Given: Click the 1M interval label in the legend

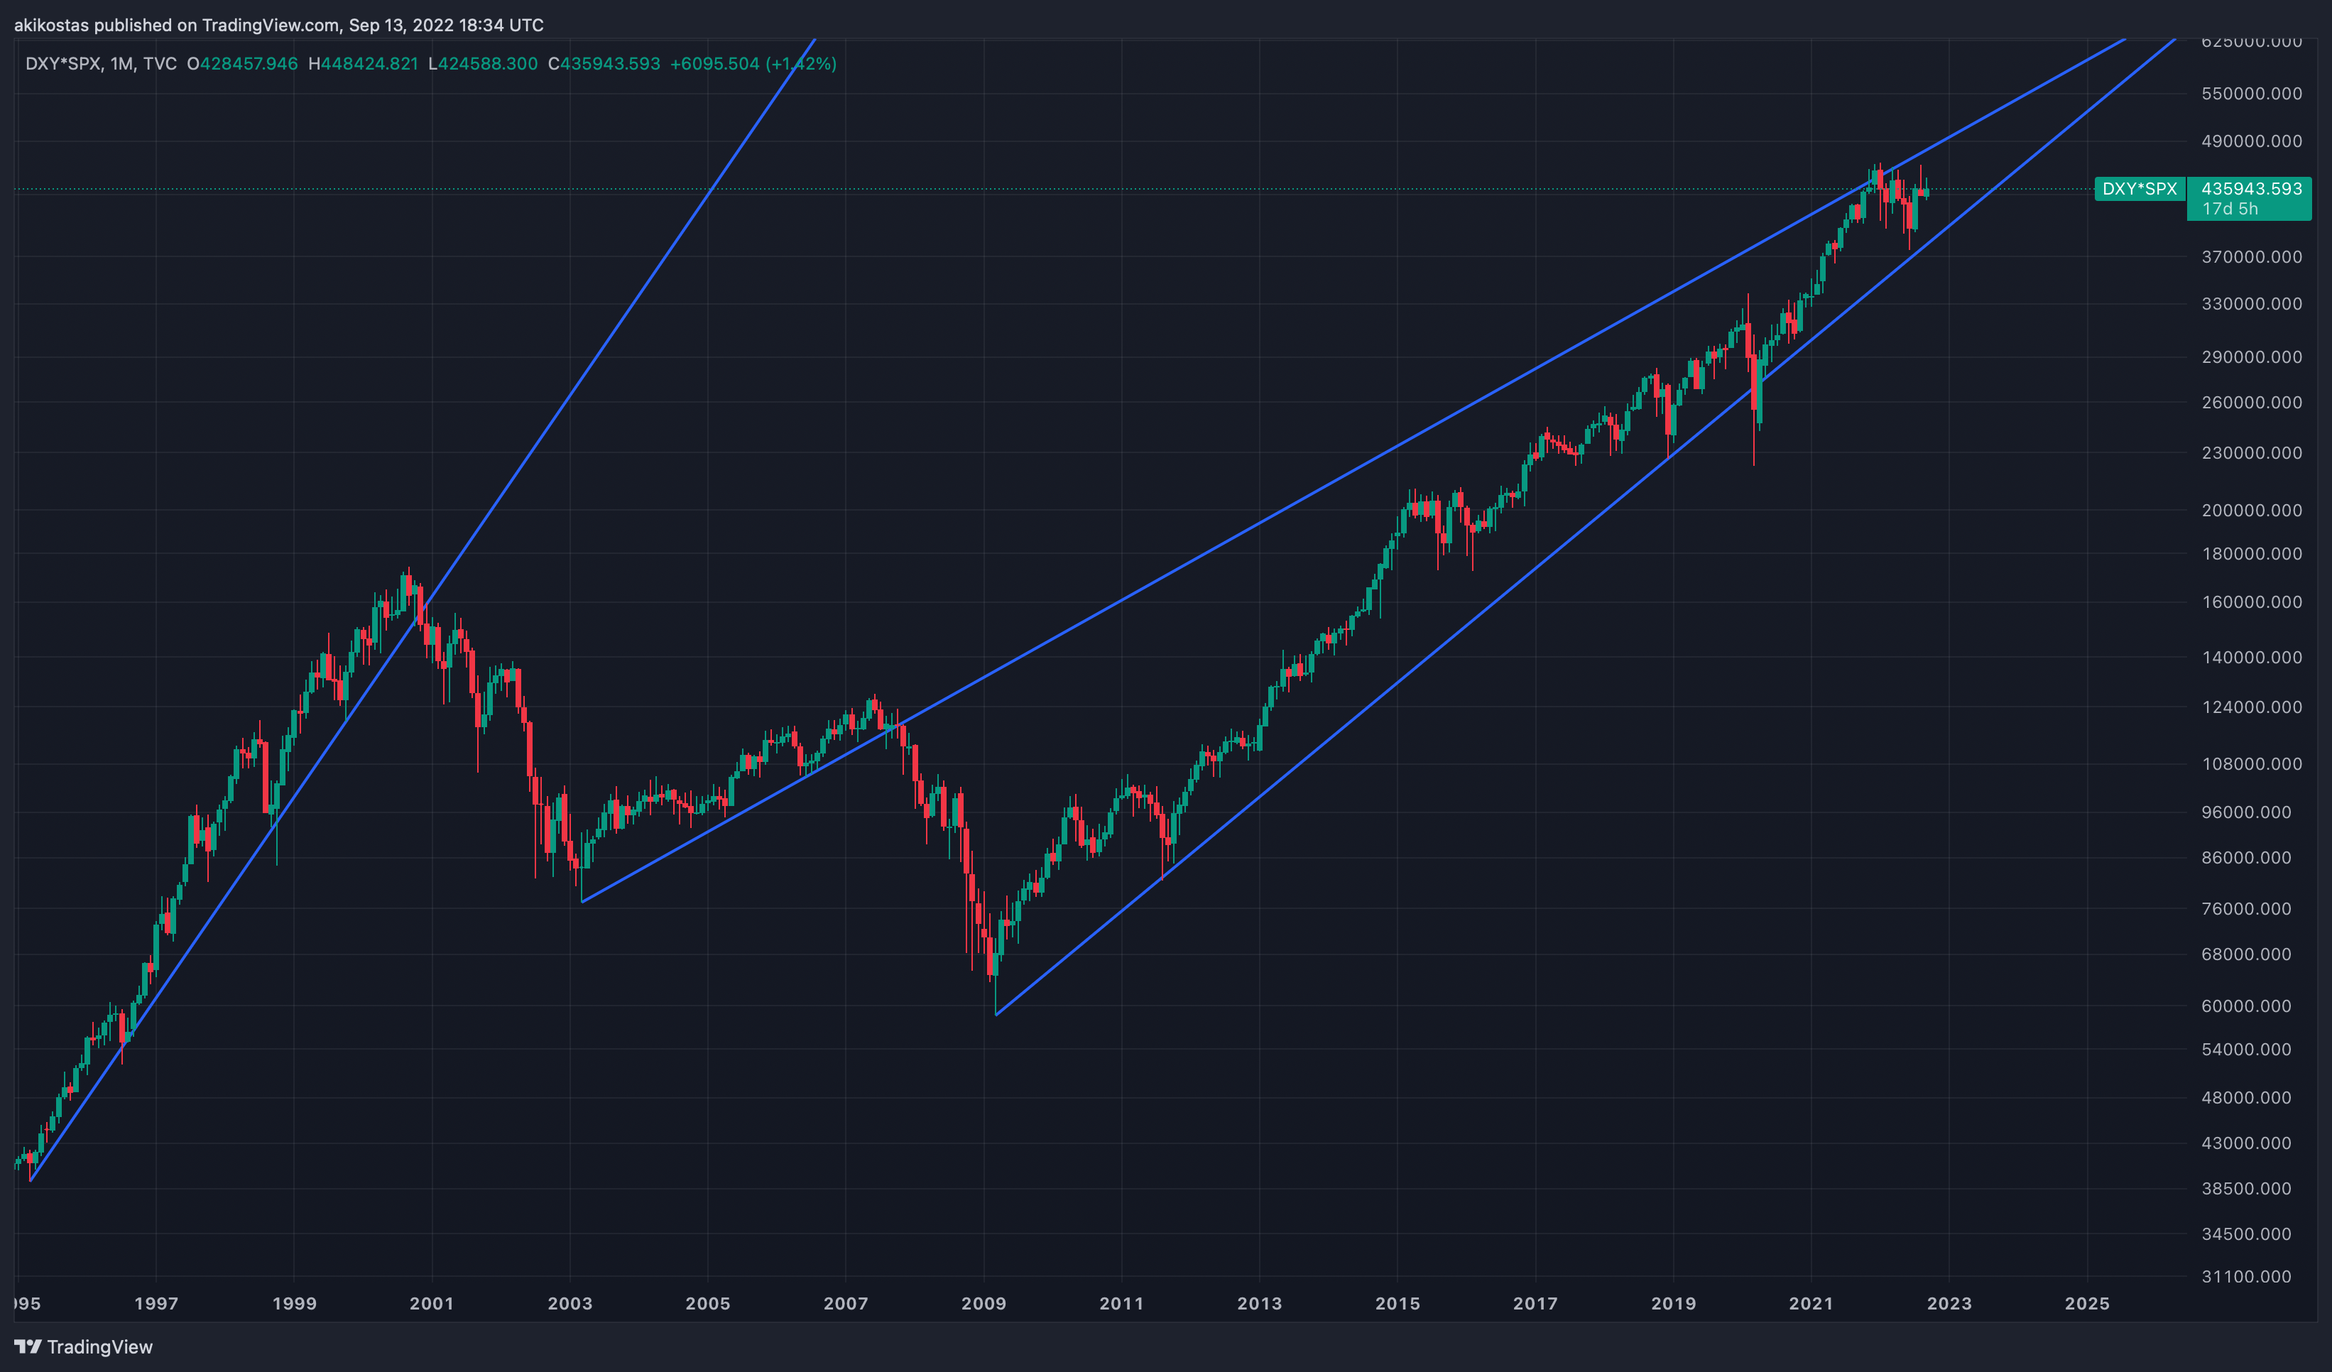Looking at the screenshot, I should click(x=121, y=64).
